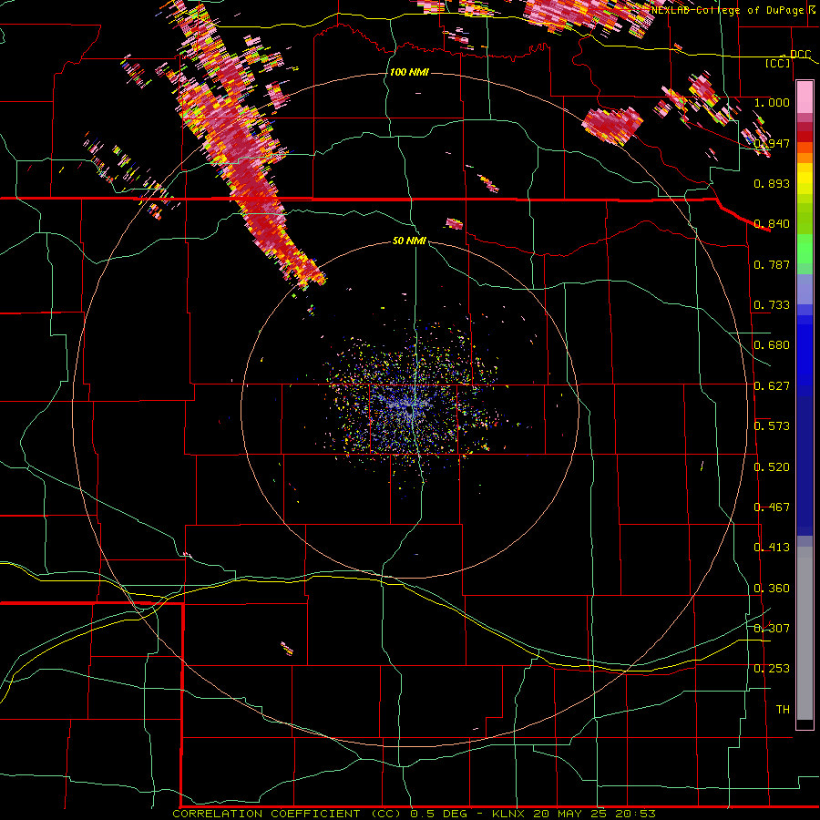
Task: Click the 0.360 scale value
Action: 772,589
